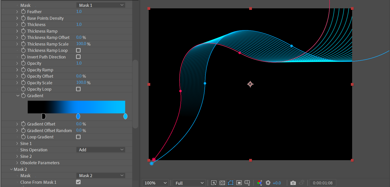Open the Mask 1 dropdown
Viewport: 390px width, 187px height.
pos(101,5)
